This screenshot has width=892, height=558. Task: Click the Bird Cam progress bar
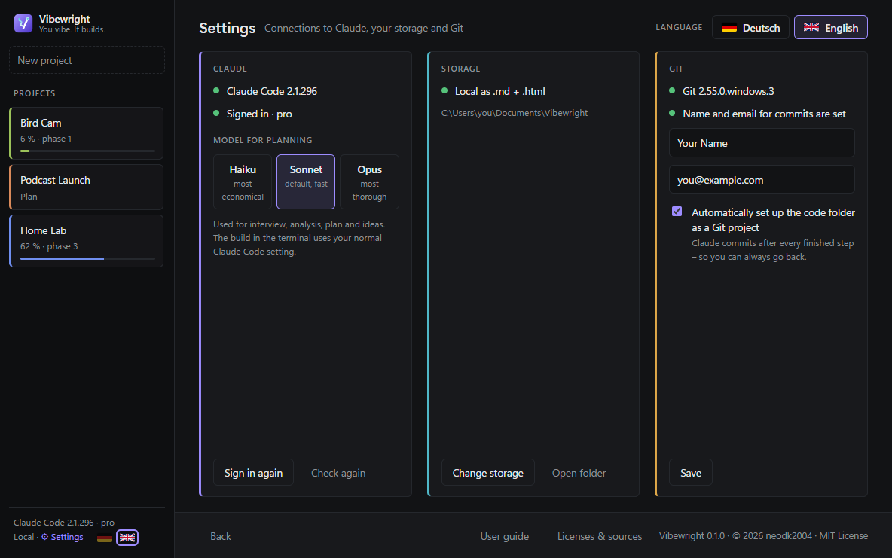pos(87,151)
